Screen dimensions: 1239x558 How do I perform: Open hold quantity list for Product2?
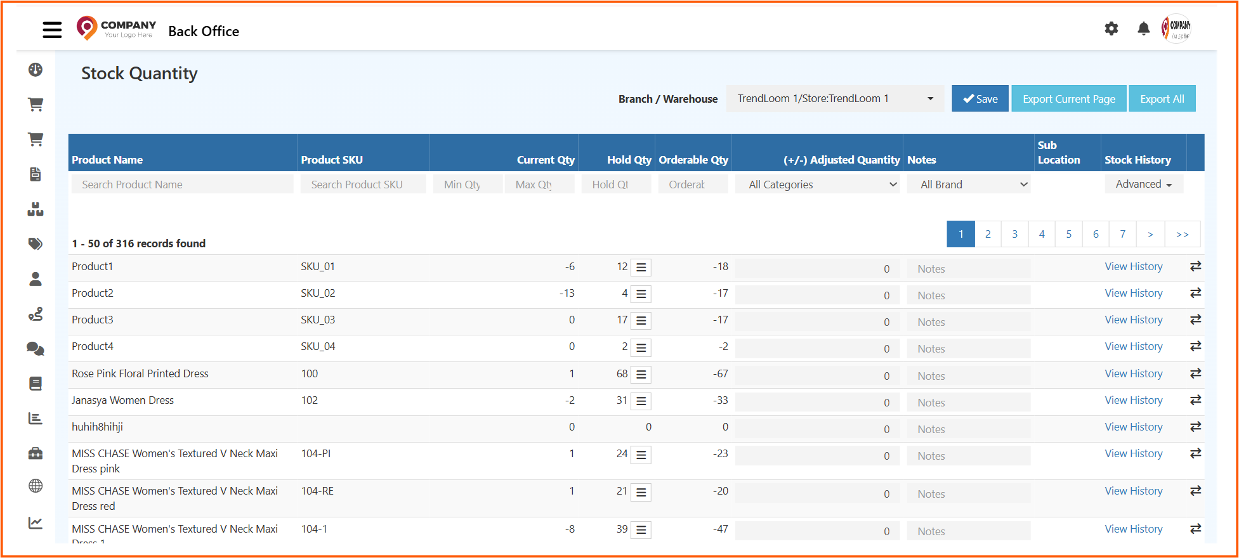point(641,294)
